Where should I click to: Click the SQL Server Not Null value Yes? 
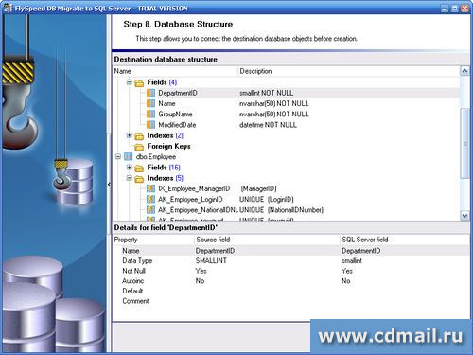pos(347,271)
